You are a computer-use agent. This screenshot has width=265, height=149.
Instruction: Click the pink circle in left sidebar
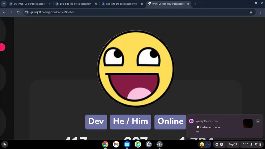click(3, 47)
